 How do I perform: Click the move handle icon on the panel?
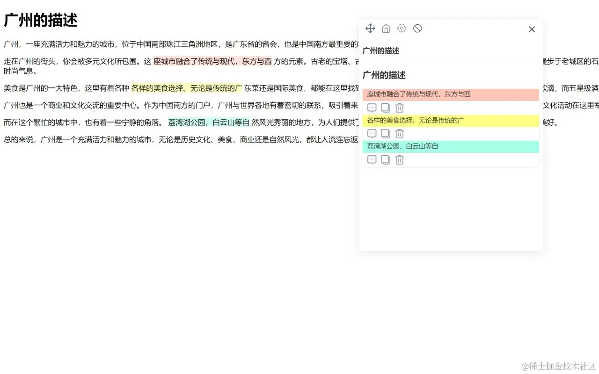[x=370, y=29]
